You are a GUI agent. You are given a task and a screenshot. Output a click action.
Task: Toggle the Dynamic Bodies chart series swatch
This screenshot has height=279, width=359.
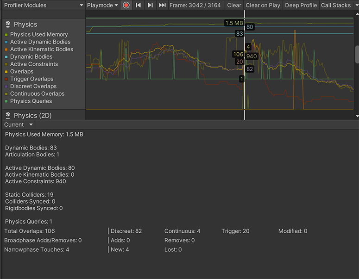6,57
